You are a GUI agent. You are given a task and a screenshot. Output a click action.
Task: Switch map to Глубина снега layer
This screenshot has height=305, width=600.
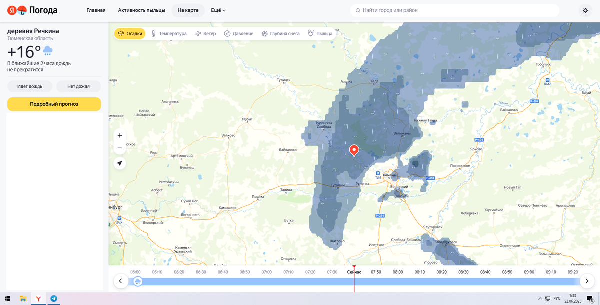coord(281,33)
